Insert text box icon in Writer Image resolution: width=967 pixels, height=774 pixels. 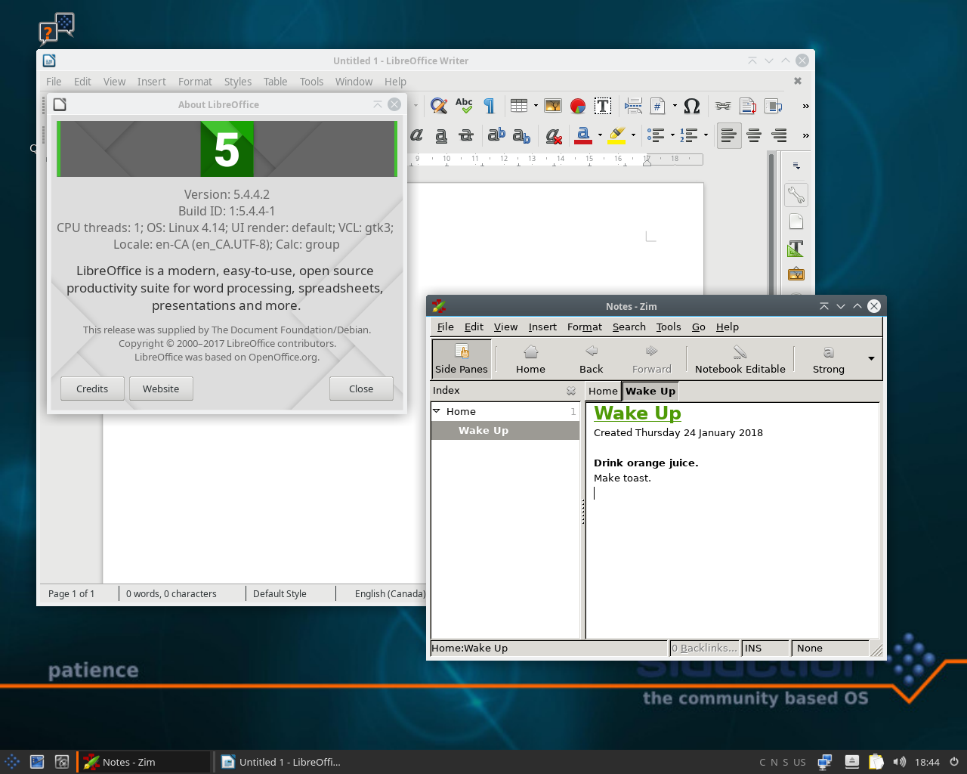tap(603, 106)
